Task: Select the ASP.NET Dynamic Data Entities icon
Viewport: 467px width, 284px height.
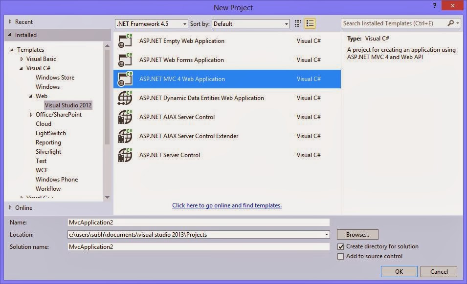Action: (125, 98)
